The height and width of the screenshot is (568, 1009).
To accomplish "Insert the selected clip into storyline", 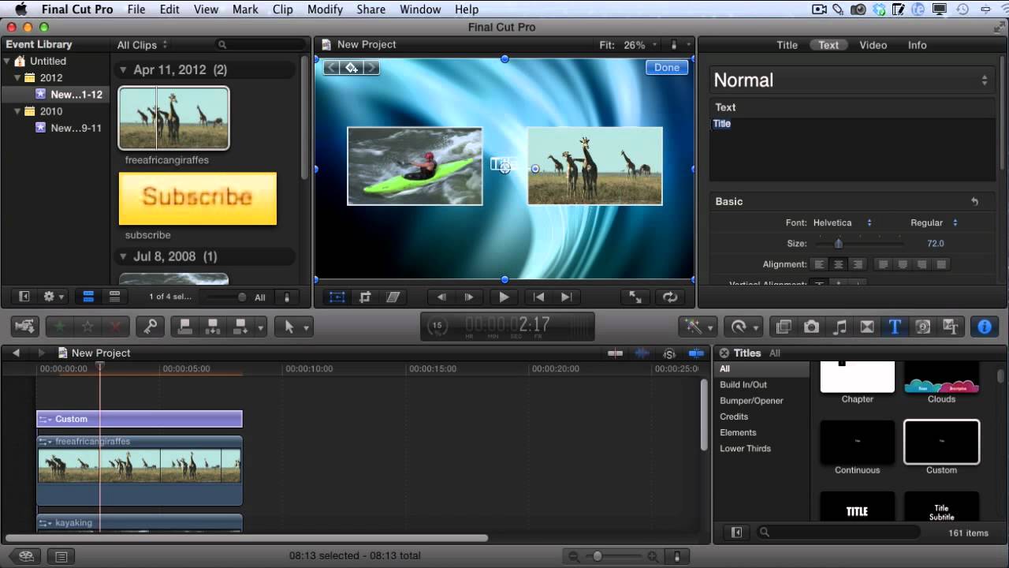I will pyautogui.click(x=212, y=326).
